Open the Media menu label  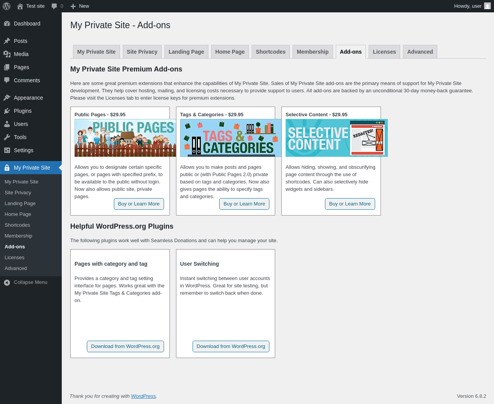21,54
